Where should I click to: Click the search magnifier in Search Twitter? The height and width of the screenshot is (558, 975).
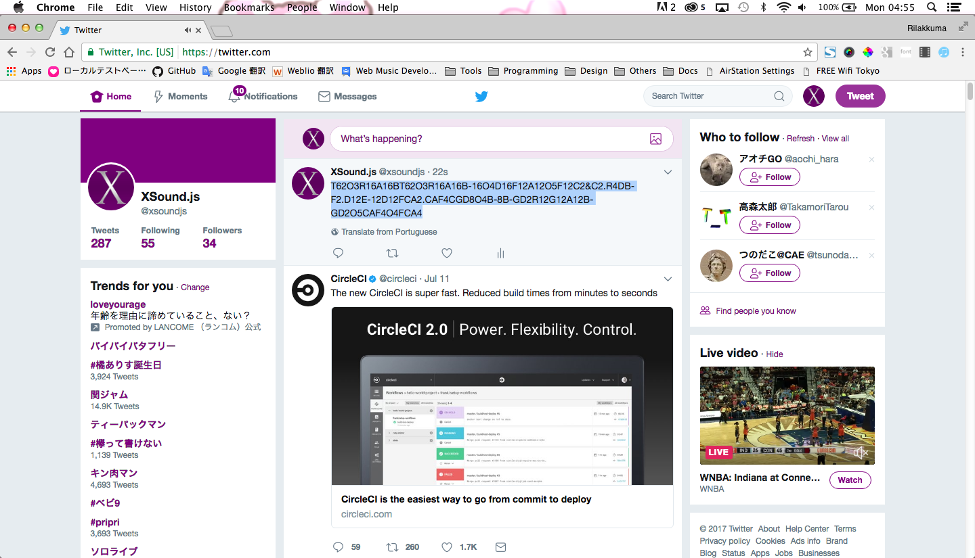(x=779, y=96)
